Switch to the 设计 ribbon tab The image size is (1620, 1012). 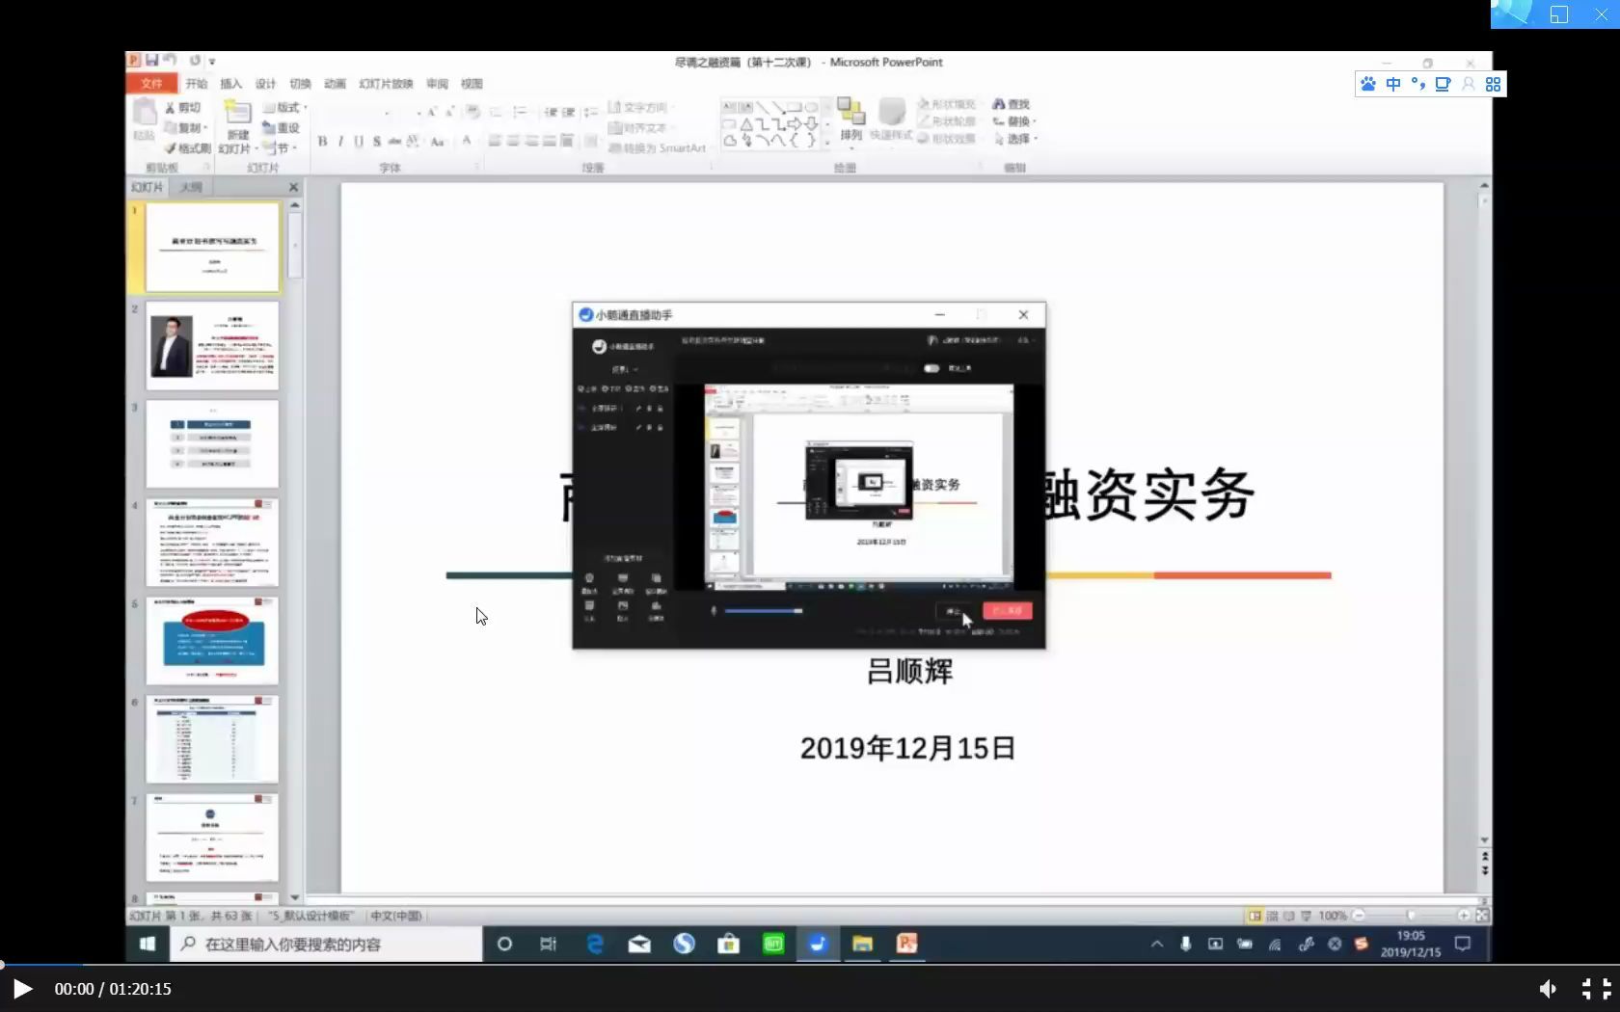point(265,84)
